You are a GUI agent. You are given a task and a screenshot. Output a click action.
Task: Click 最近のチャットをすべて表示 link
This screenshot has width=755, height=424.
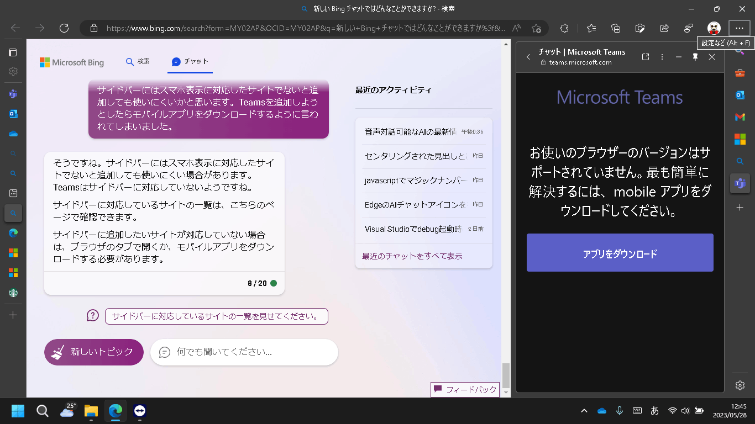pos(412,256)
